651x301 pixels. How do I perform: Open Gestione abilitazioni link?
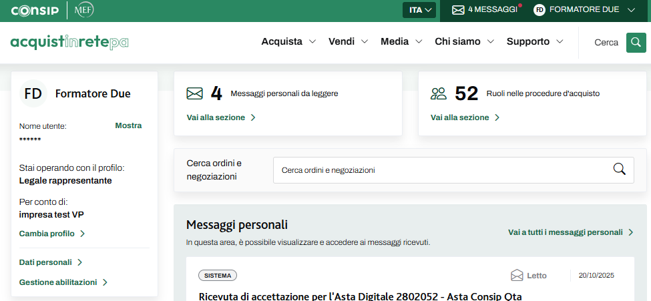click(63, 282)
